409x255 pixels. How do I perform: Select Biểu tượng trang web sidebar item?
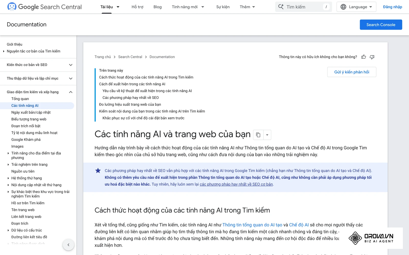(29, 119)
